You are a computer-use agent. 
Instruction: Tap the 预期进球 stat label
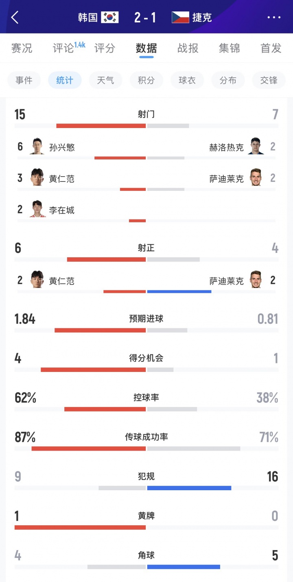[146, 319]
